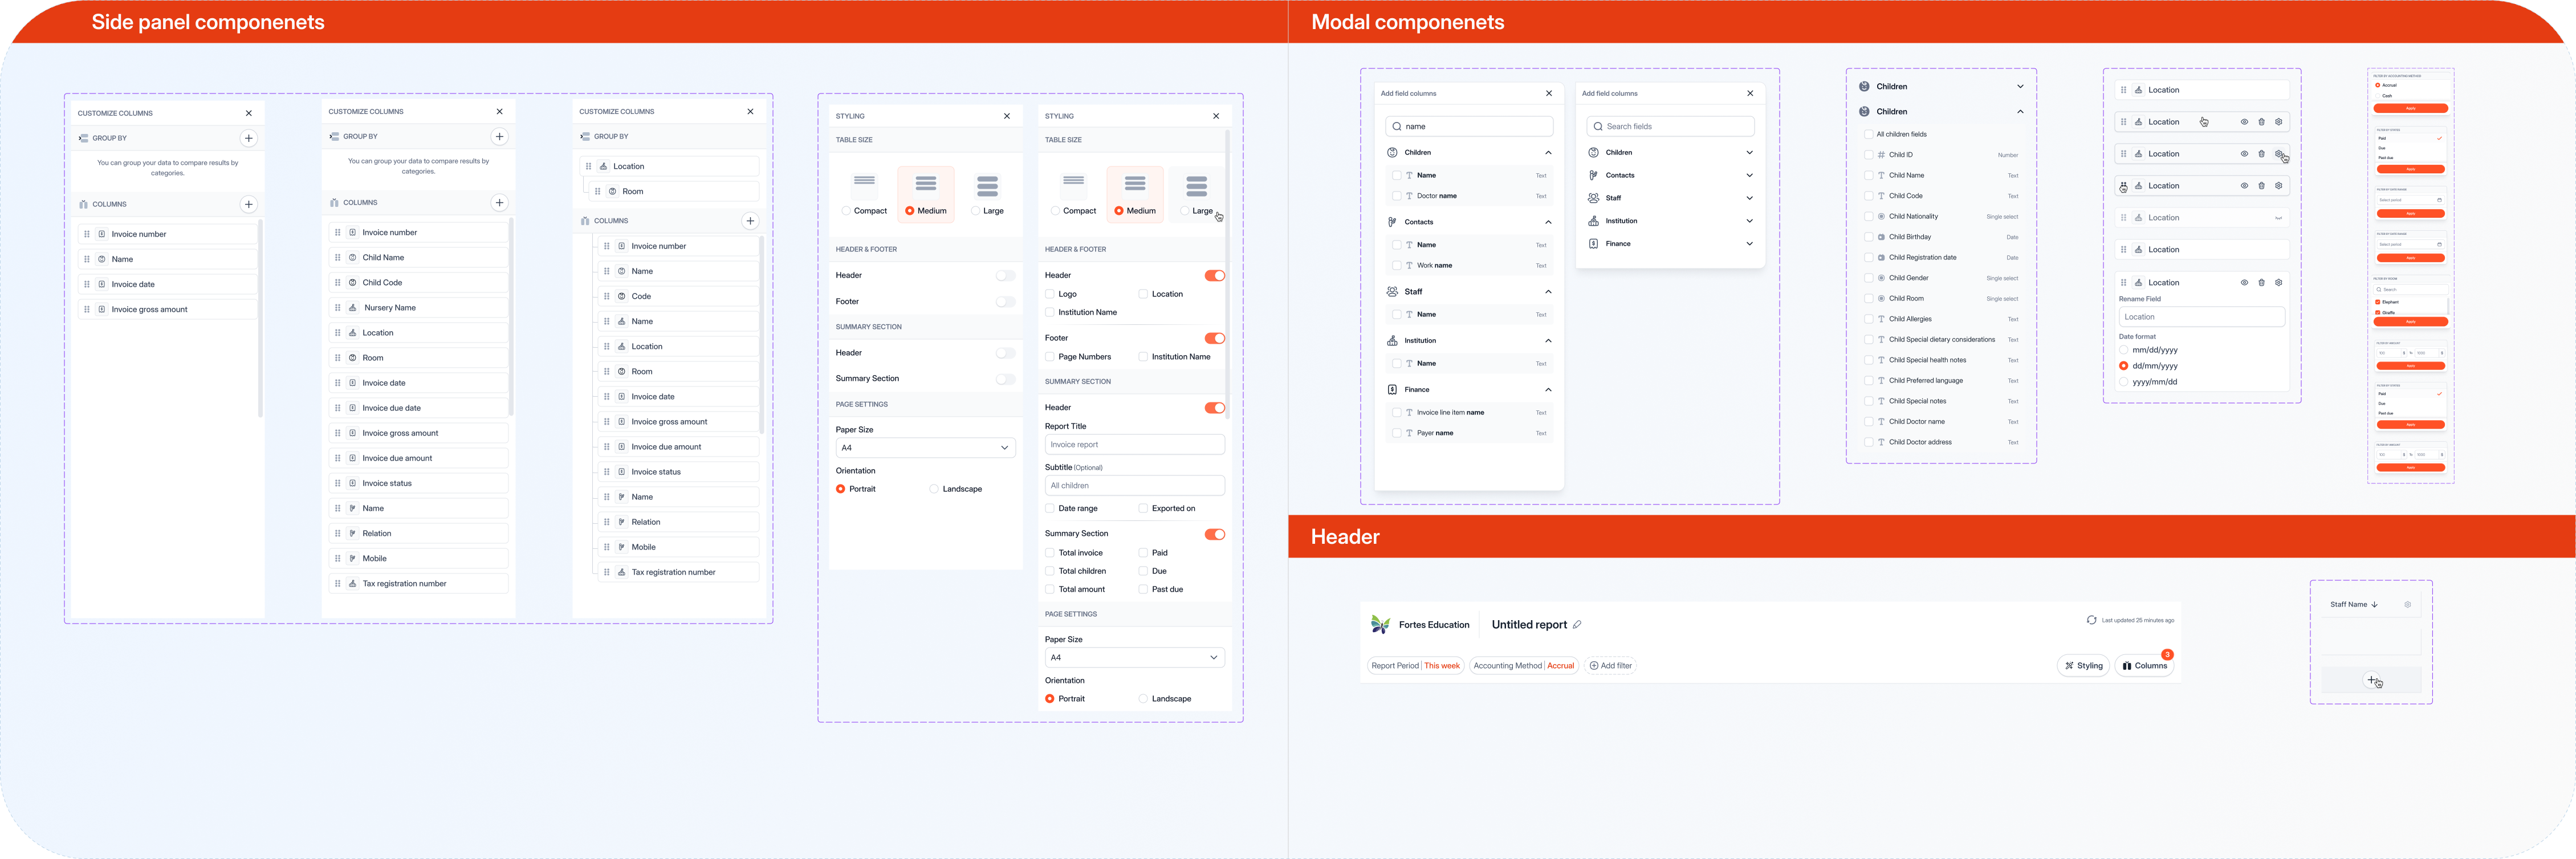Viewport: 2576px width, 859px height.
Task: Click the closed-eye icon on the dimmed Location row
Action: 2279,218
